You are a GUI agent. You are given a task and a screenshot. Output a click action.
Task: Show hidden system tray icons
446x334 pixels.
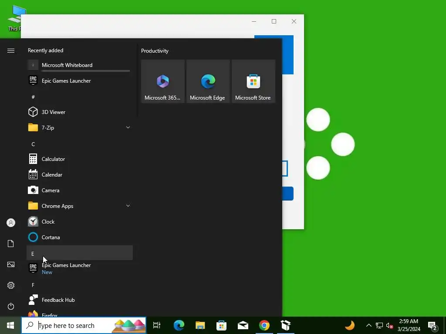click(x=368, y=325)
